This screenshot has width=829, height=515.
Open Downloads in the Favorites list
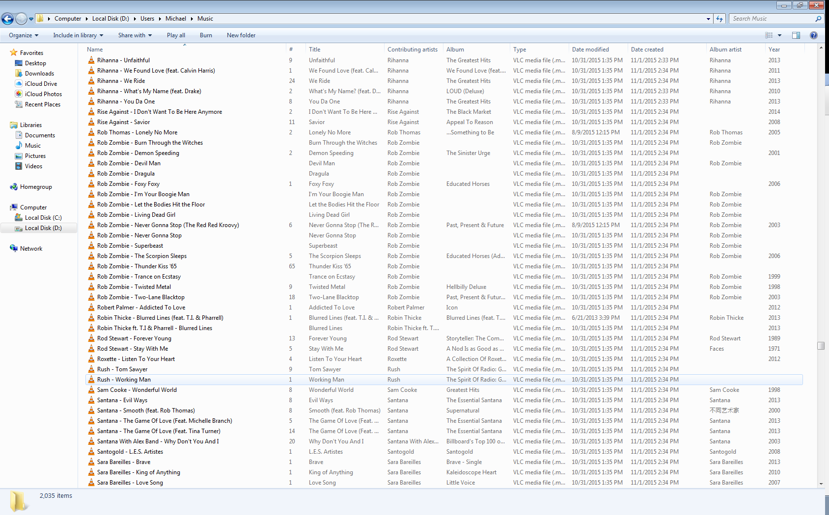(39, 74)
